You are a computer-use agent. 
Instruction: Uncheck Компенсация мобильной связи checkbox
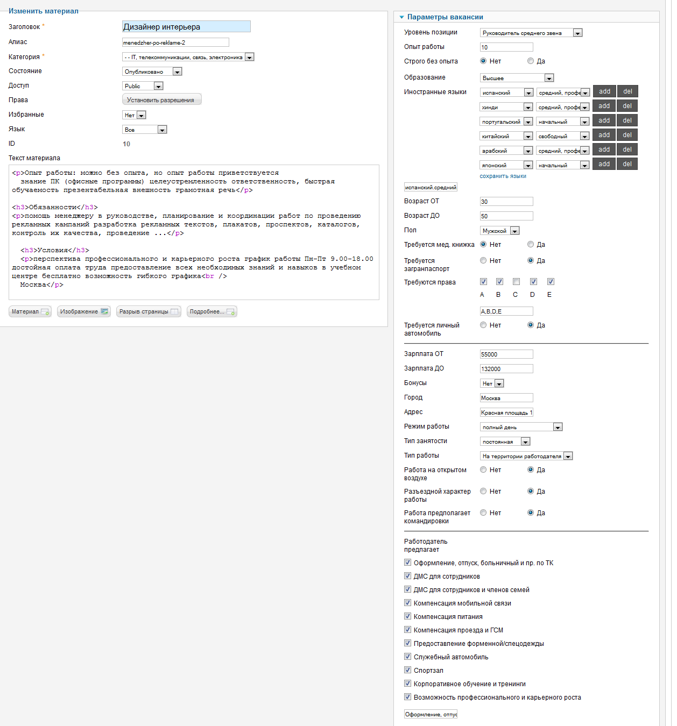point(407,603)
